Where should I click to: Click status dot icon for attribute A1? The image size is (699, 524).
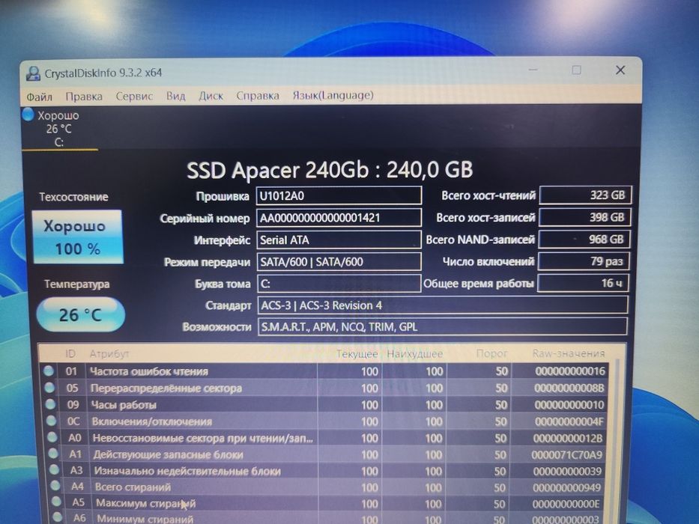53,453
